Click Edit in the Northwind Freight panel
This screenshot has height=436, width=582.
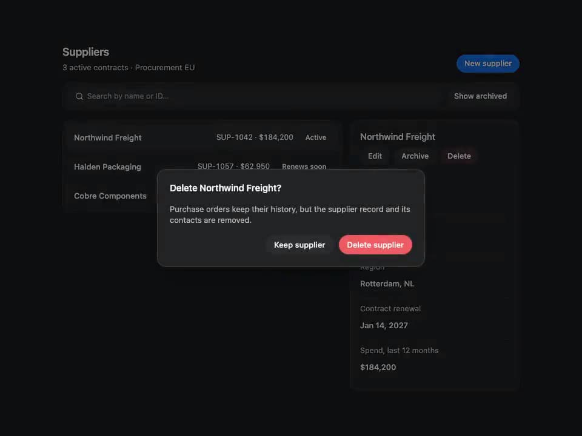pyautogui.click(x=375, y=156)
